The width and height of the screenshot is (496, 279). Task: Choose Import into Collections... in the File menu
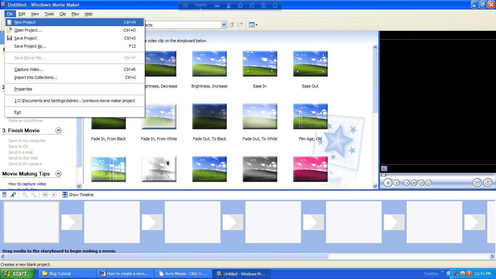(x=75, y=77)
